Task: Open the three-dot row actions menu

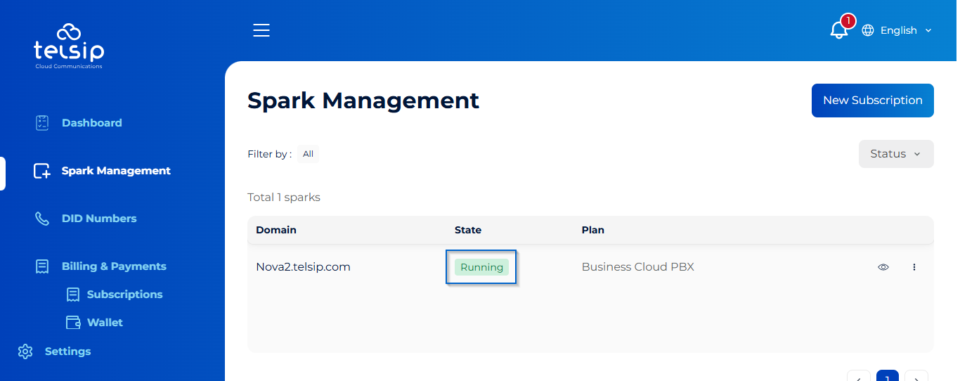Action: (x=914, y=267)
